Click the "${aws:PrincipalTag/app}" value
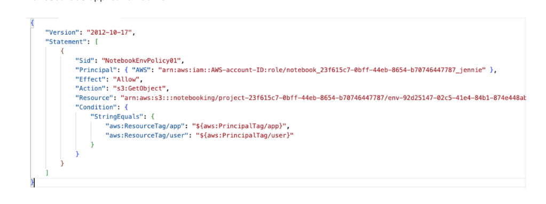 click(x=241, y=126)
